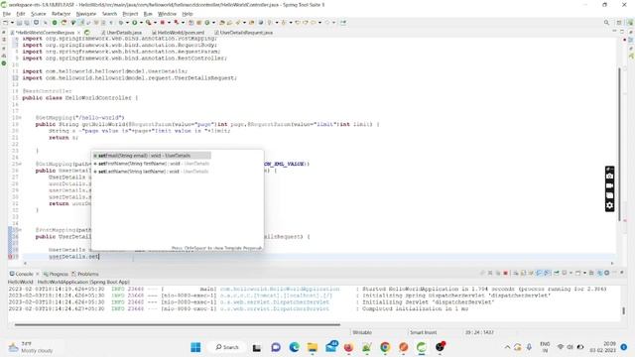The width and height of the screenshot is (635, 357).
Task: Minimize the Console view panel
Action: point(614,273)
